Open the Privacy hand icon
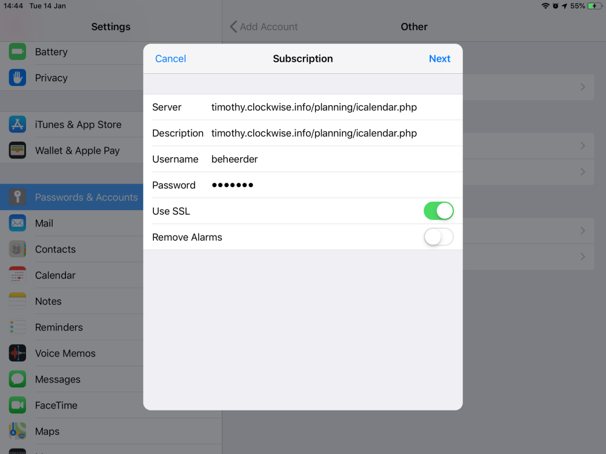Viewport: 606px width, 454px height. [18, 77]
